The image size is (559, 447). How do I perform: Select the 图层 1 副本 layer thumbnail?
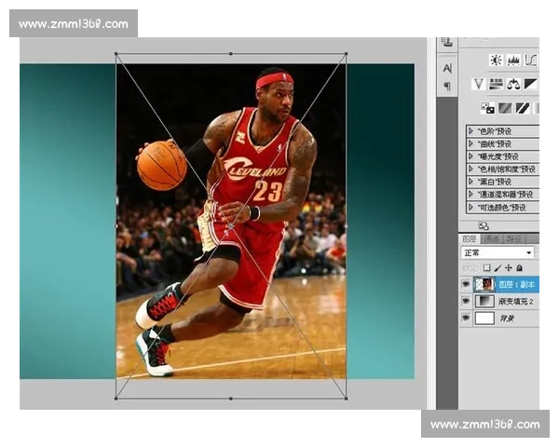tap(484, 284)
